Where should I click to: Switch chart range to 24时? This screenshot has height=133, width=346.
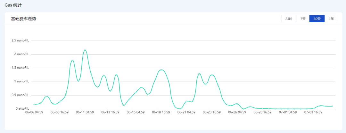point(289,19)
